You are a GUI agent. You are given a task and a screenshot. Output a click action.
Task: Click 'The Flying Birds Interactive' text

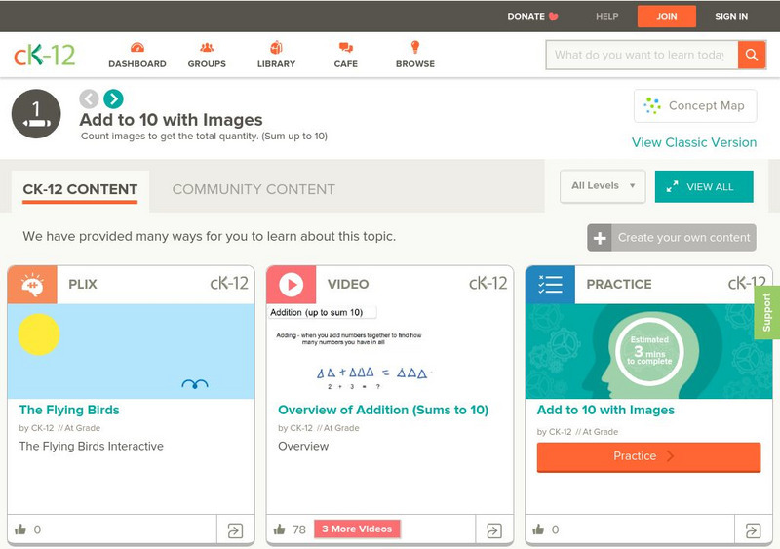coord(91,447)
